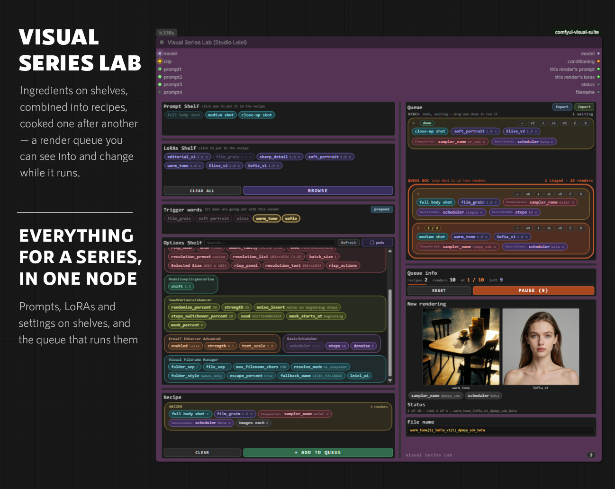615x489 pixels.
Task: Click the x2 multiplier on bench recipe 4
Action: click(x=532, y=123)
